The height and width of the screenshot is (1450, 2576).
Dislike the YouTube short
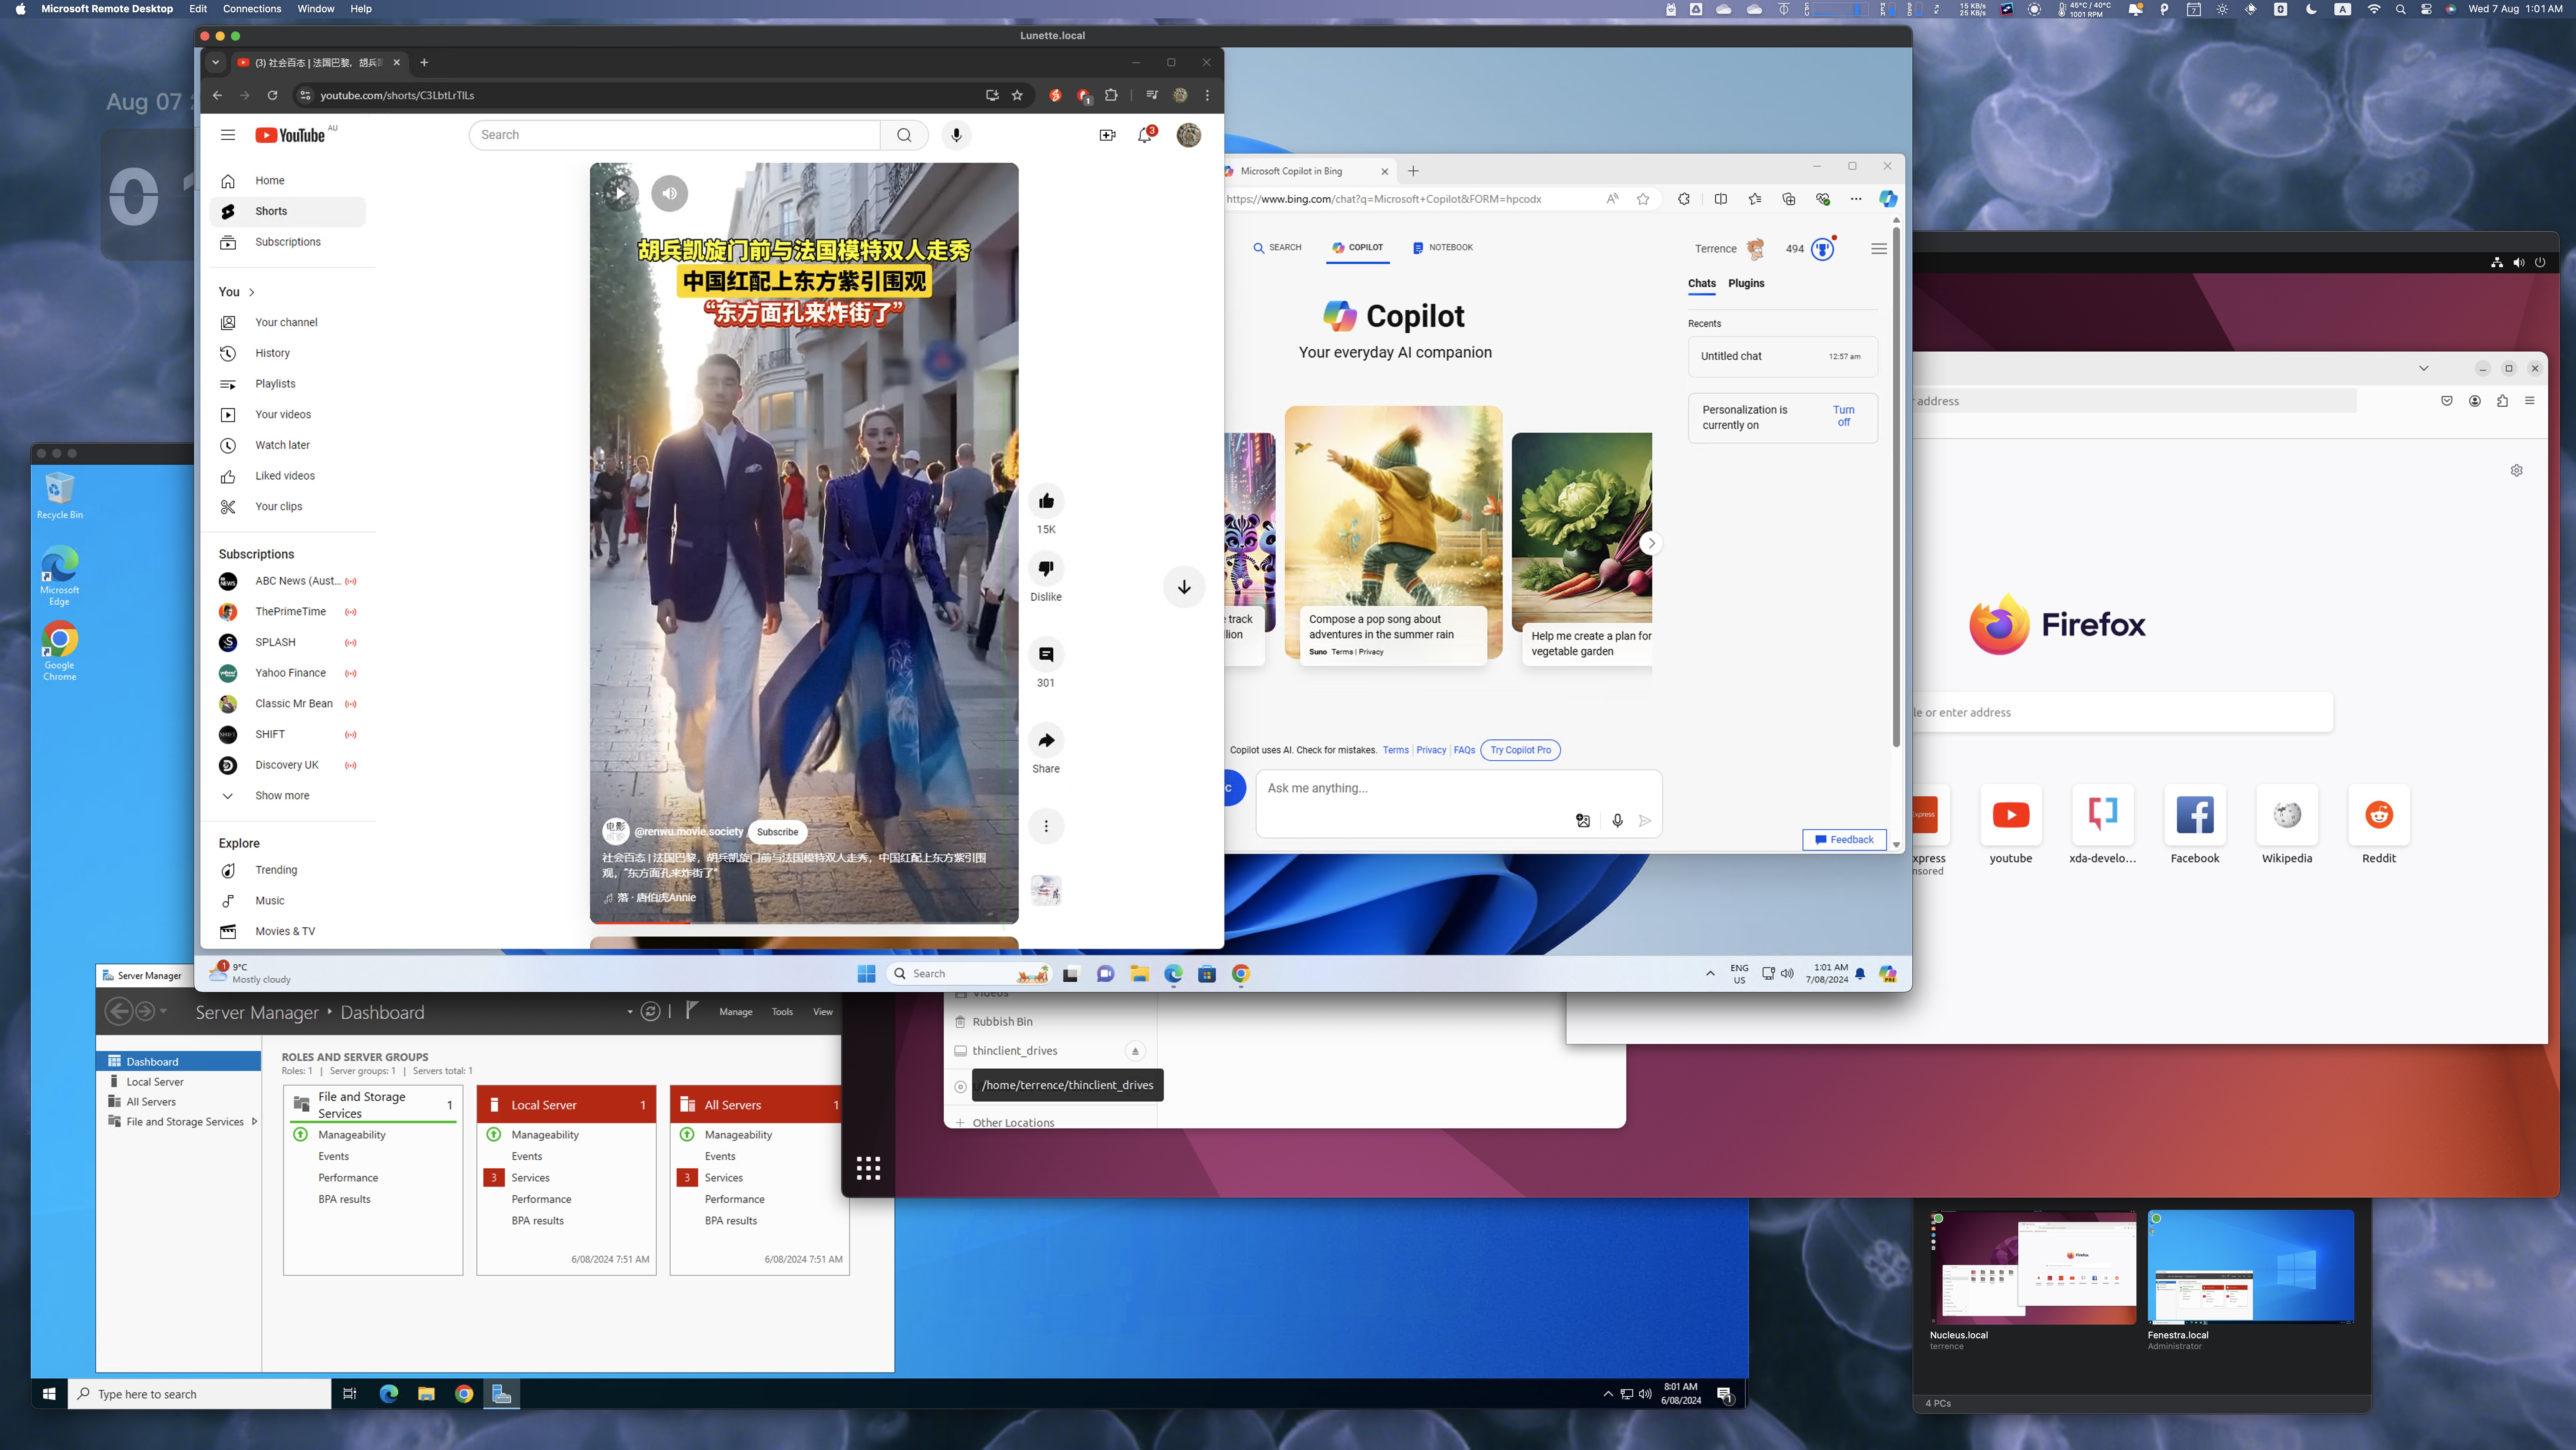coord(1046,568)
